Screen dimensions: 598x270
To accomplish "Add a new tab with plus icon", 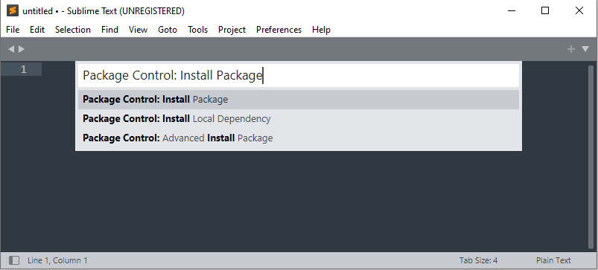I will (571, 49).
